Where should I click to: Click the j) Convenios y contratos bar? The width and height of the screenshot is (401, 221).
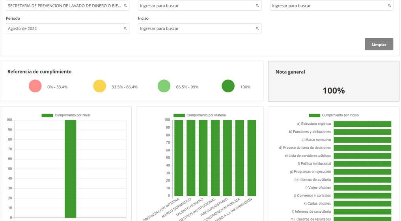pos(362,196)
